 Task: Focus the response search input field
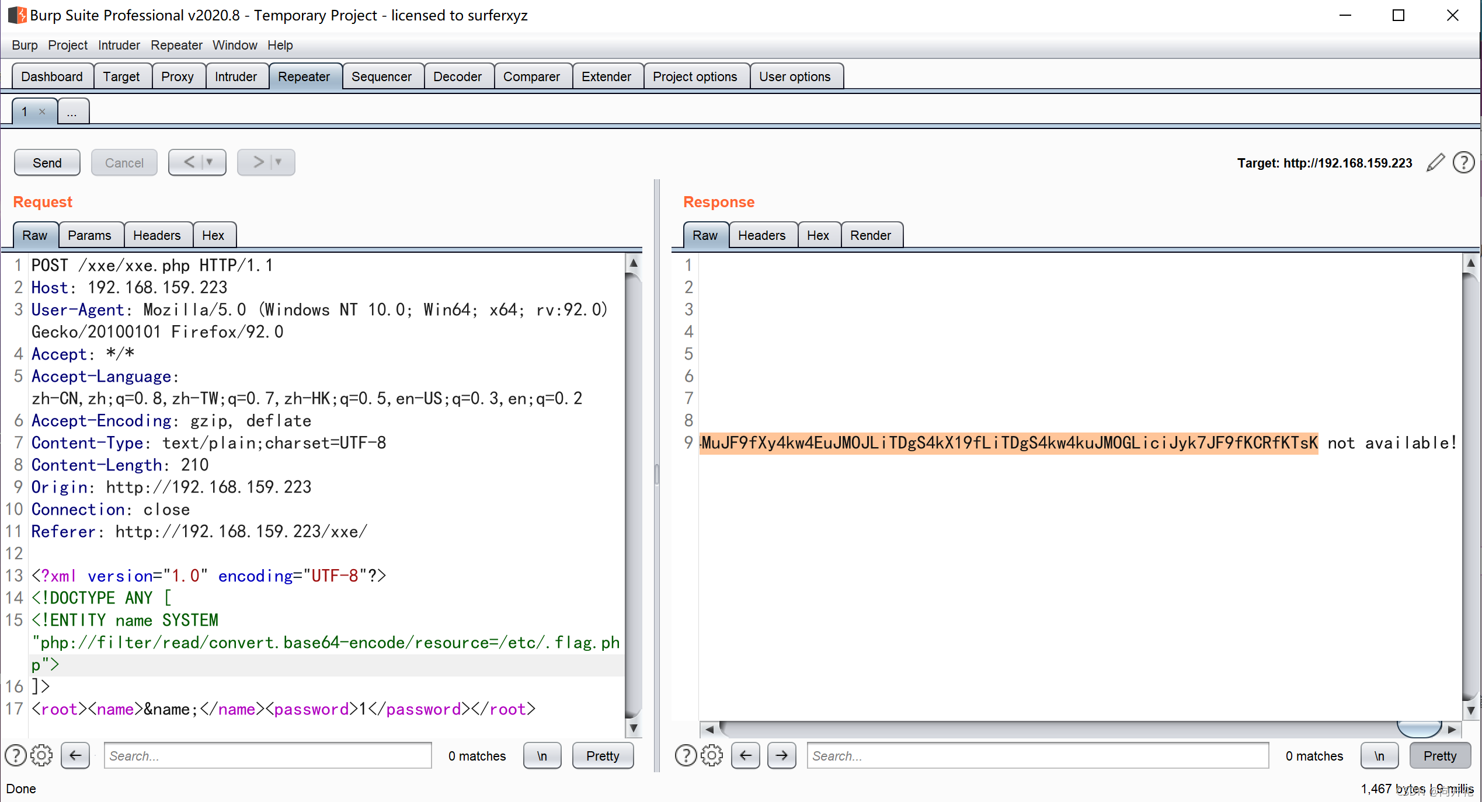click(1037, 755)
